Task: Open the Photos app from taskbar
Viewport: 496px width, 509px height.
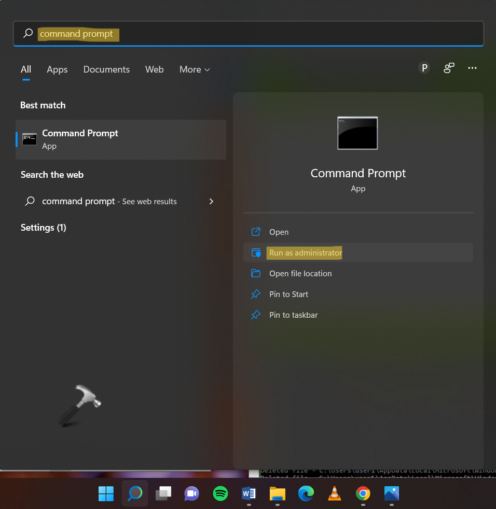Action: (391, 493)
